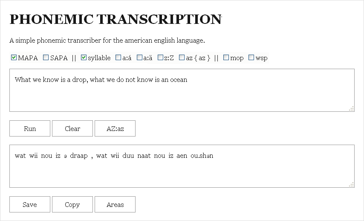Enable the z:Z checkbox
This screenshot has height=221, width=364.
(160, 58)
